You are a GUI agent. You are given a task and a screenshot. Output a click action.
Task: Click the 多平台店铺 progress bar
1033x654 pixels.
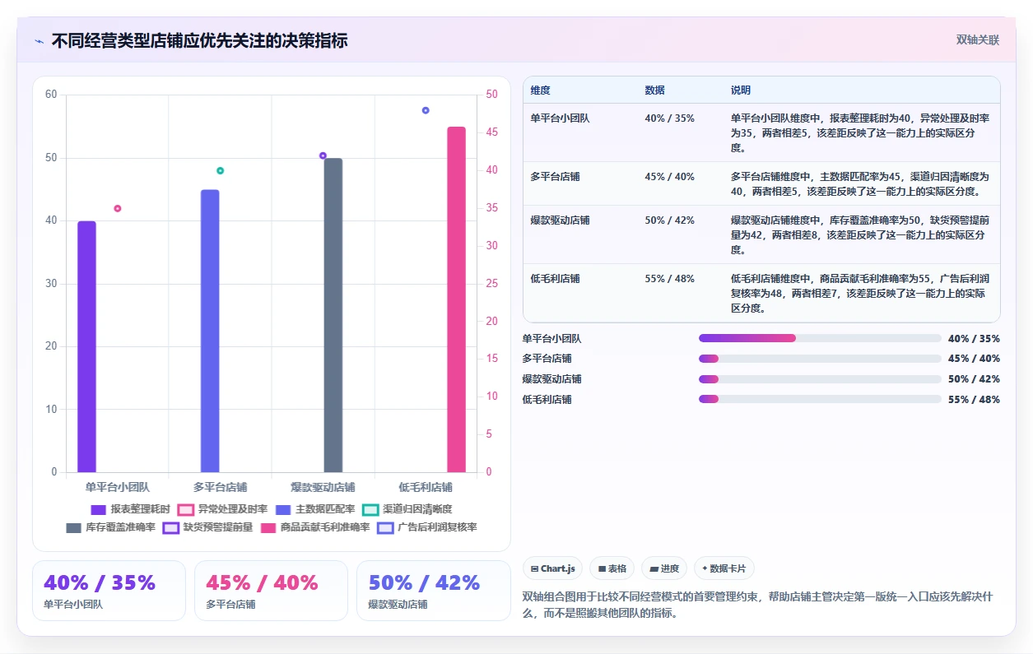pyautogui.click(x=820, y=358)
